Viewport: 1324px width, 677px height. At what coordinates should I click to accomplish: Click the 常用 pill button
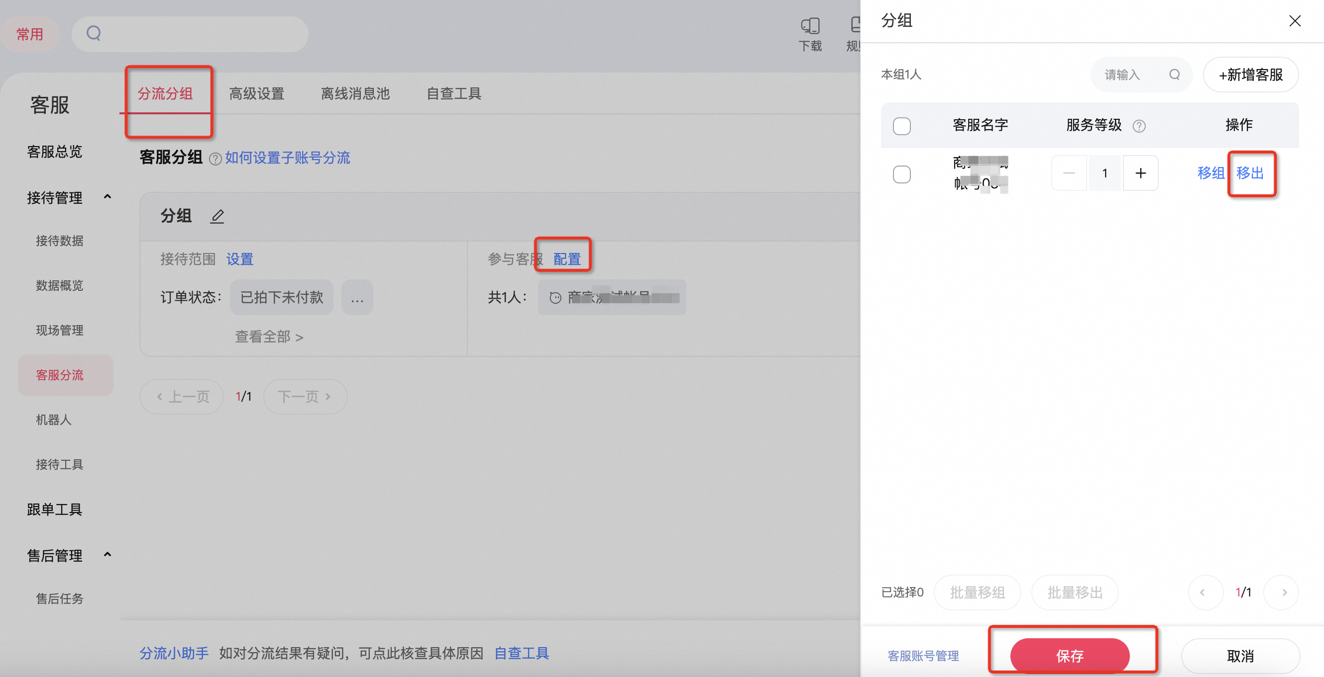30,34
